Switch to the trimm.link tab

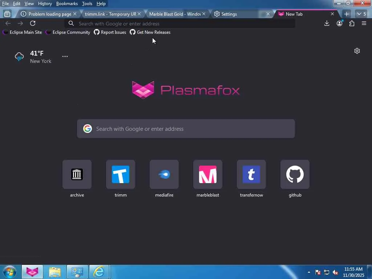tap(110, 14)
